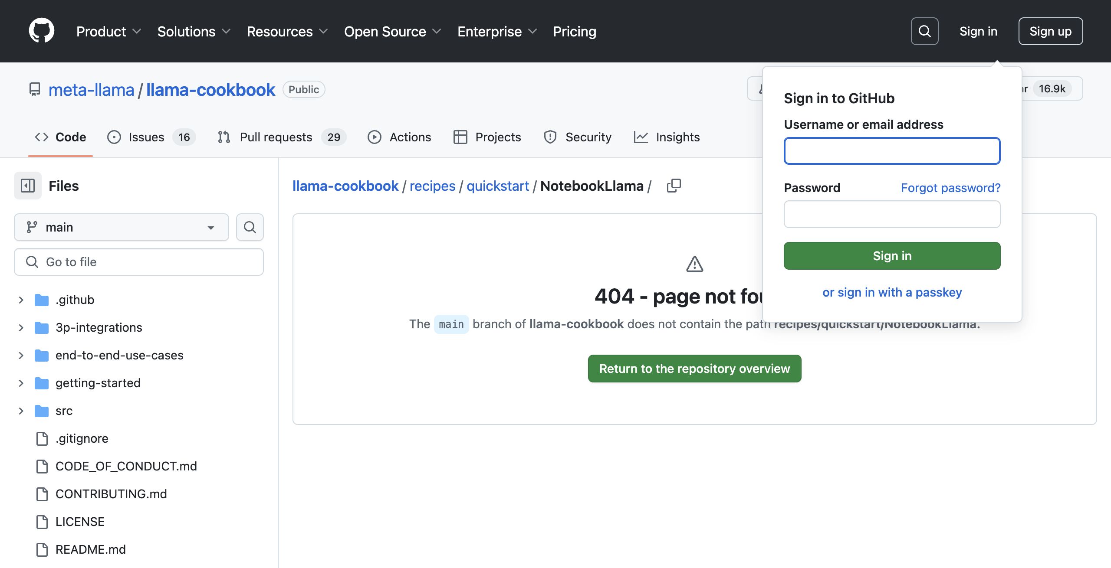Screen dimensions: 1111x568
Task: Open the Open Source menu
Action: (x=392, y=31)
